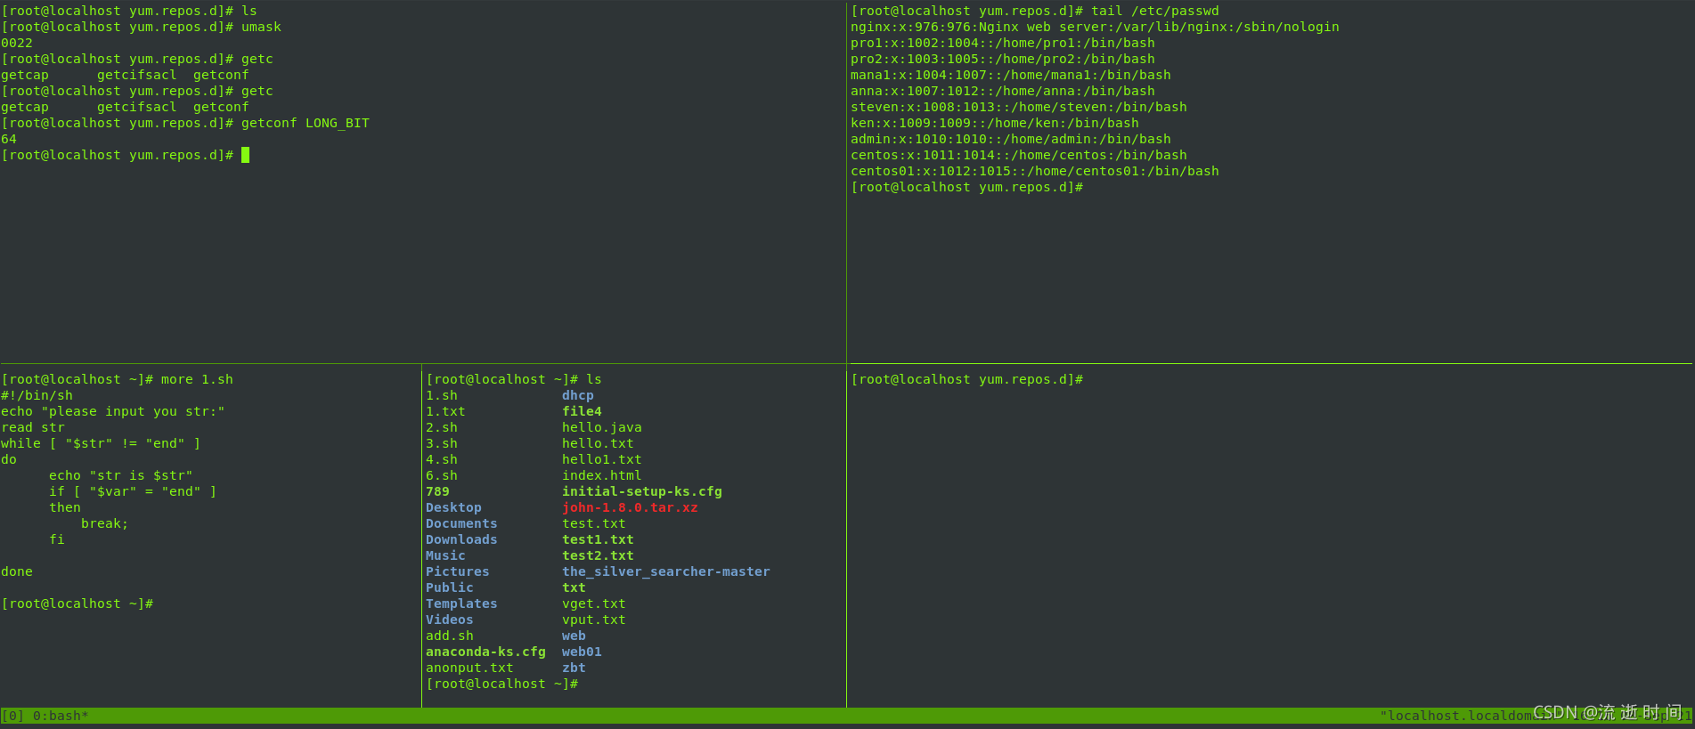1695x729 pixels.
Task: Click the 'Public' directory name
Action: click(x=450, y=587)
